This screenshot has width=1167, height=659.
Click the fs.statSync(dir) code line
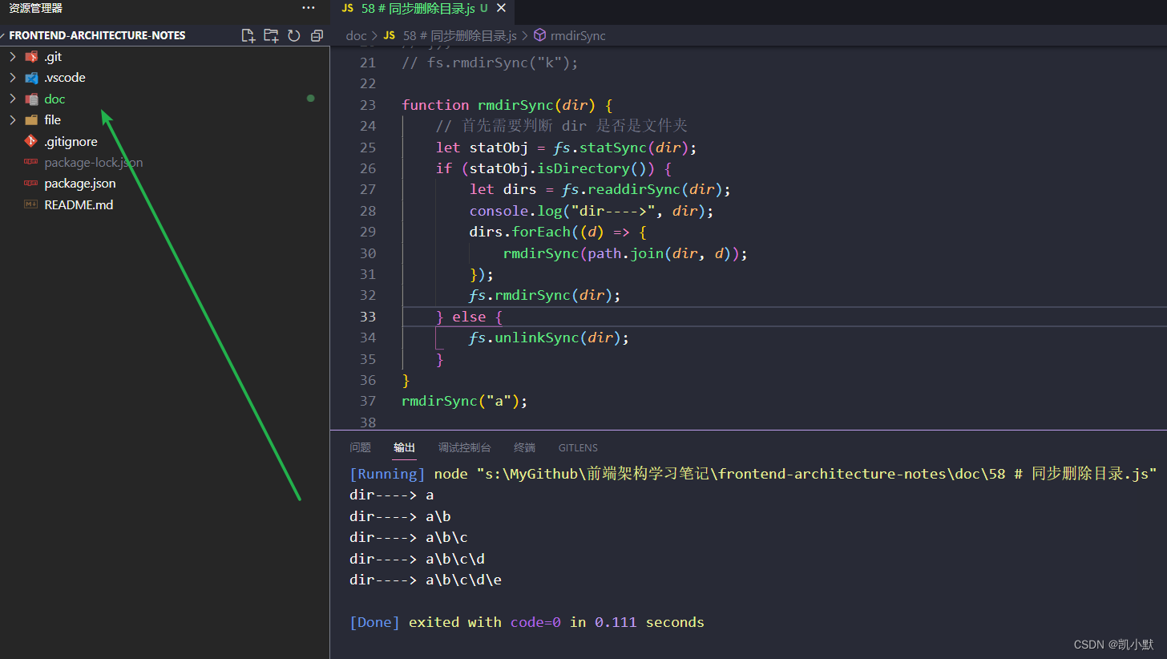point(567,148)
